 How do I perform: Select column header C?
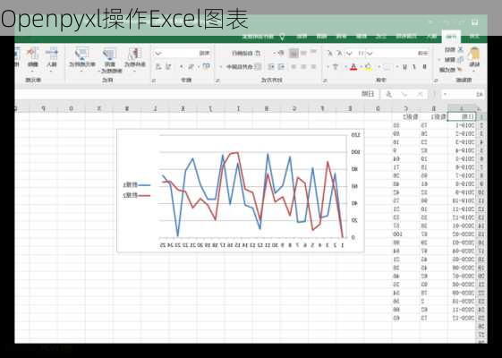pyautogui.click(x=405, y=108)
